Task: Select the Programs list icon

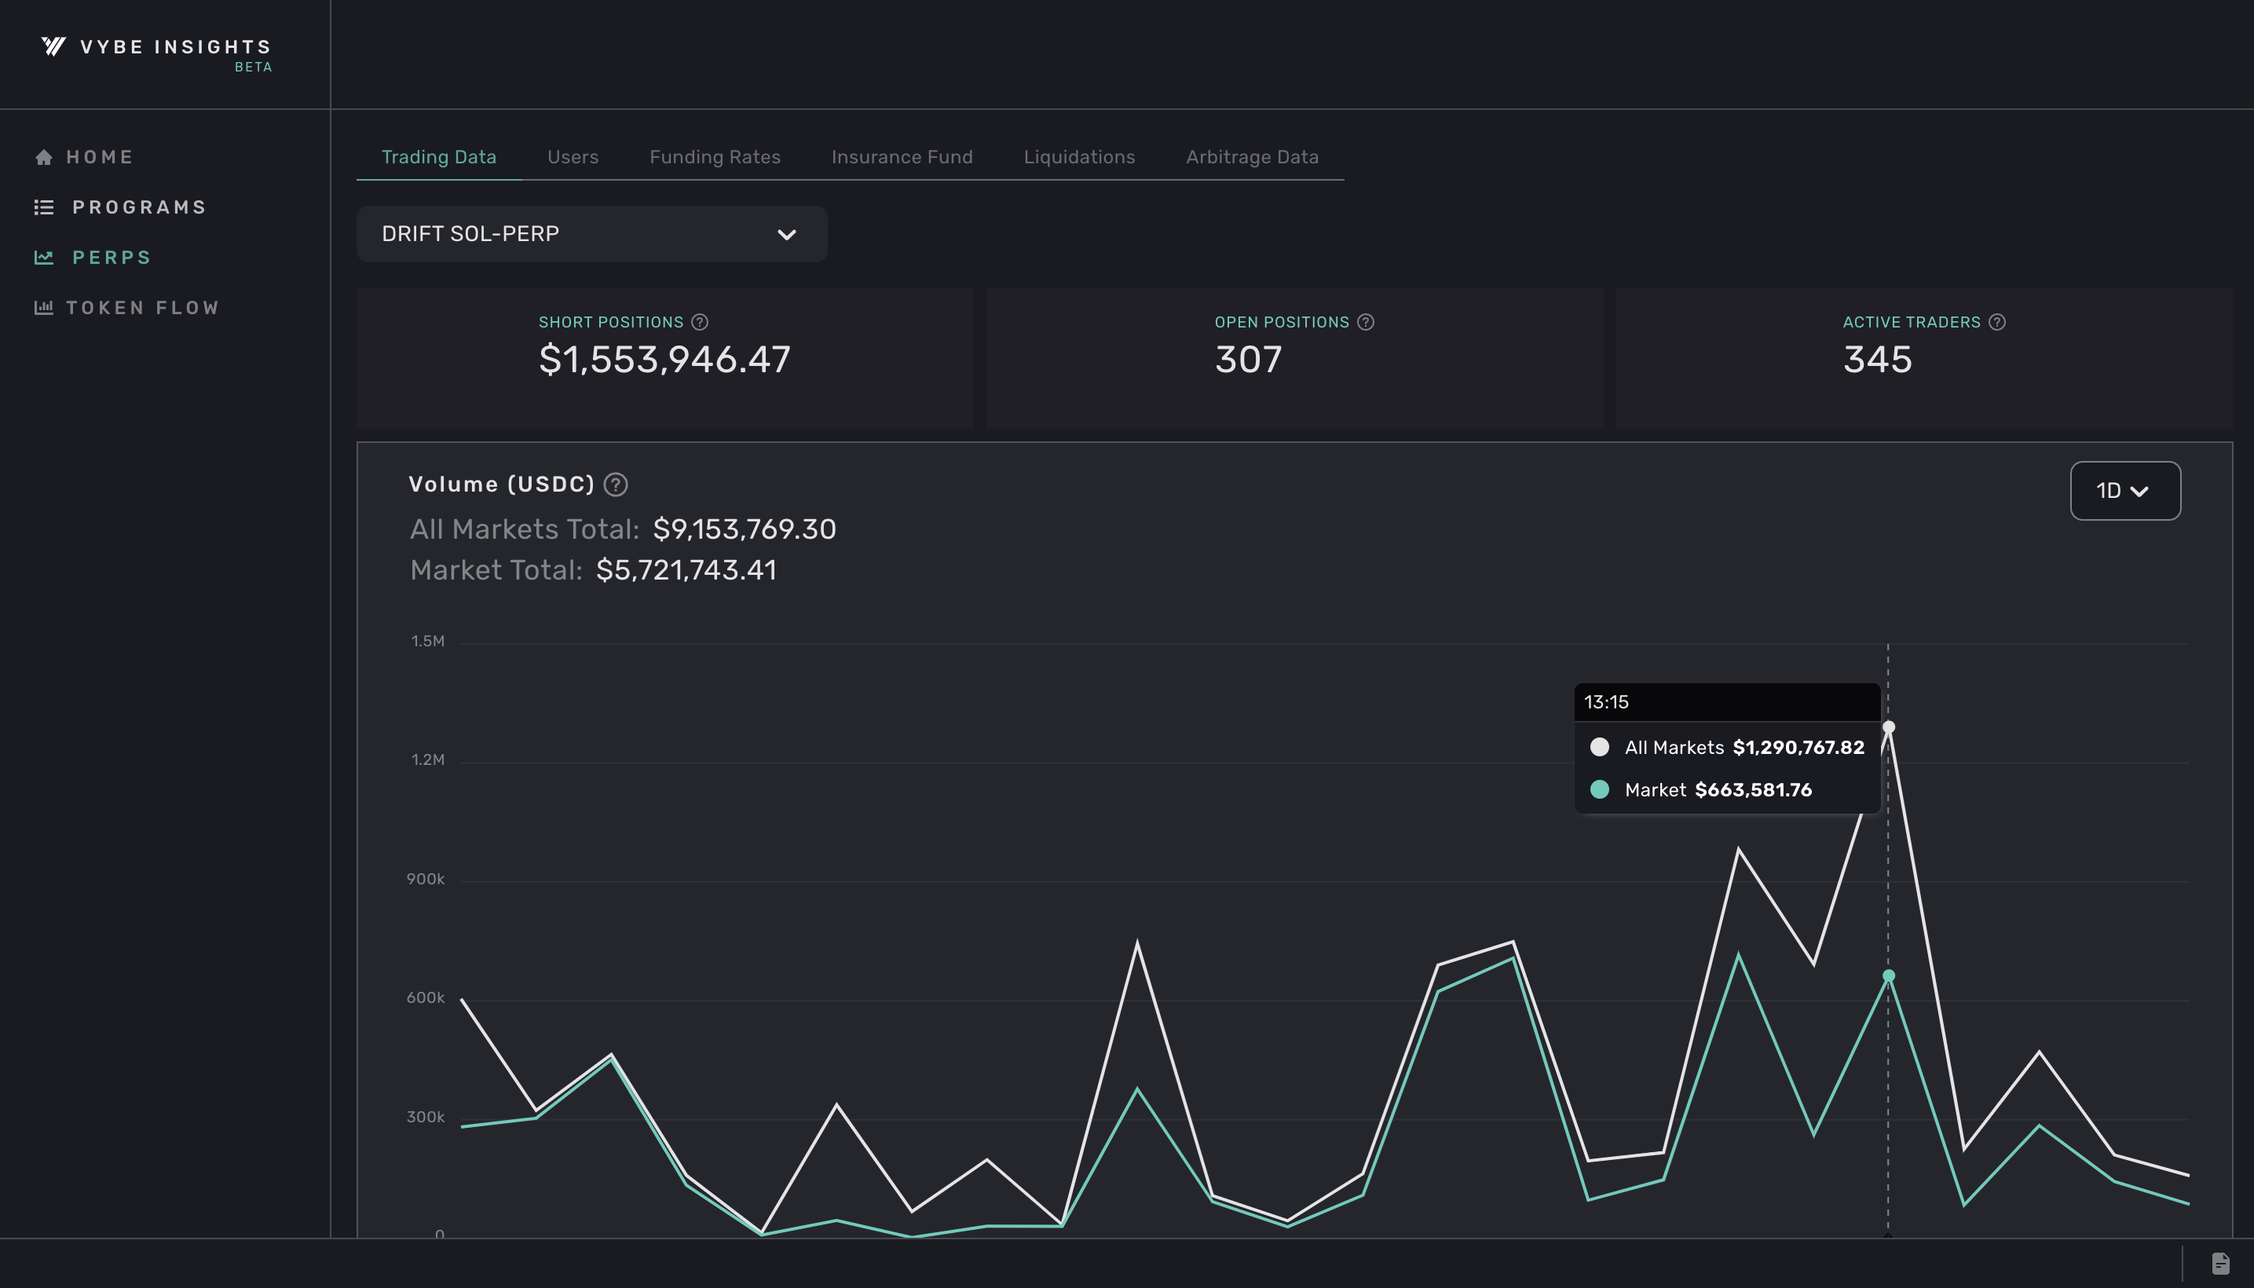Action: 43,207
